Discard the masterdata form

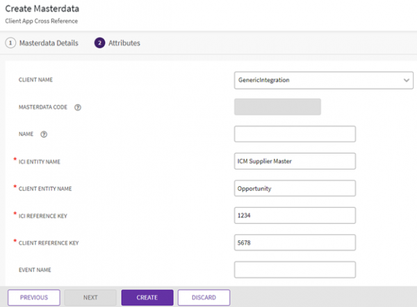(x=204, y=297)
